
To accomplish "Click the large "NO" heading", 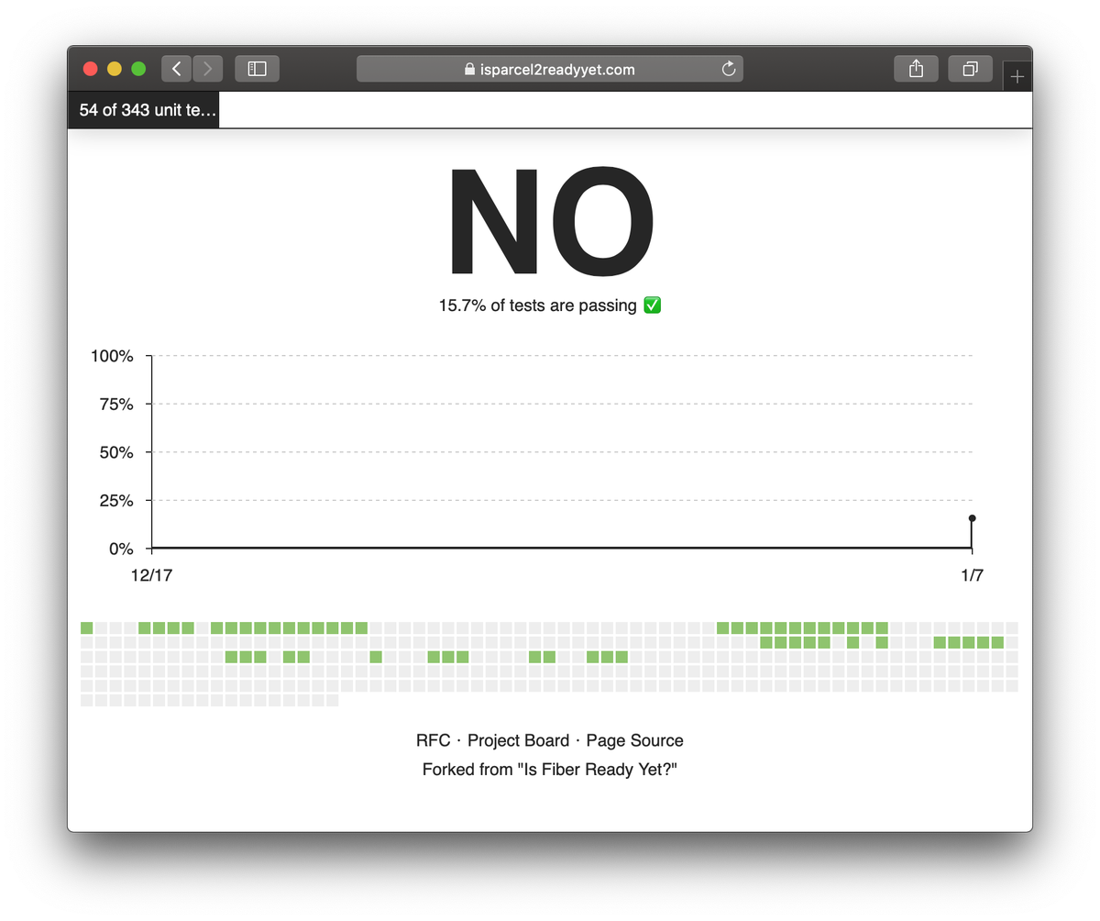I will click(x=550, y=222).
